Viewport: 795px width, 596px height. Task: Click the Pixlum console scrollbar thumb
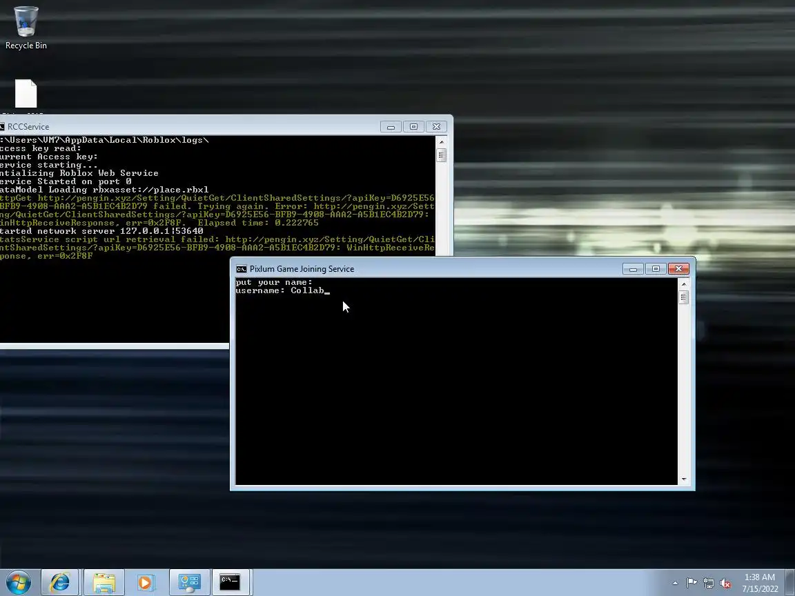(x=683, y=297)
